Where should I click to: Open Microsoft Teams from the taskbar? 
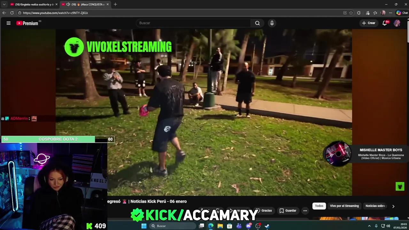click(239, 226)
